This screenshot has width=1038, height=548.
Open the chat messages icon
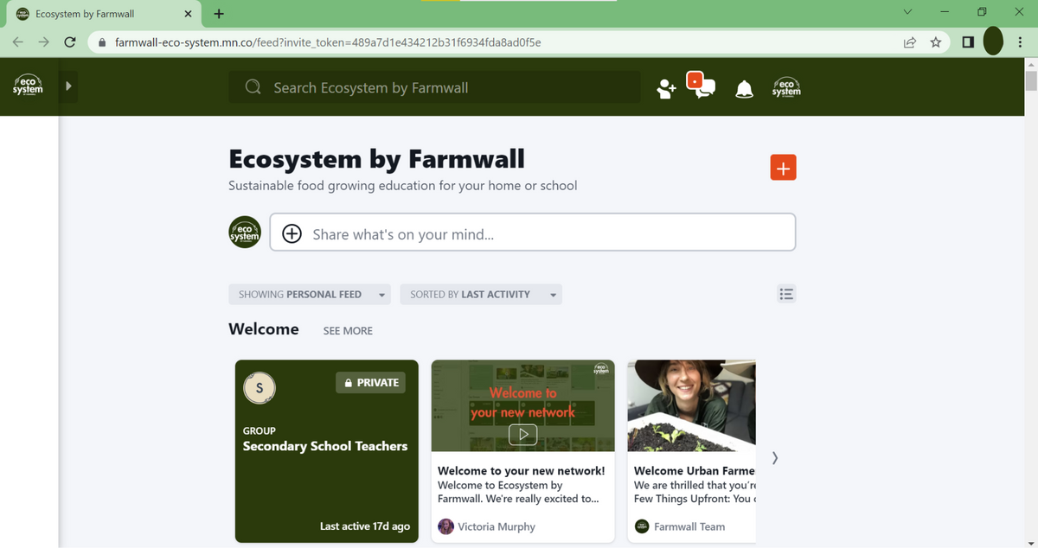(x=702, y=85)
